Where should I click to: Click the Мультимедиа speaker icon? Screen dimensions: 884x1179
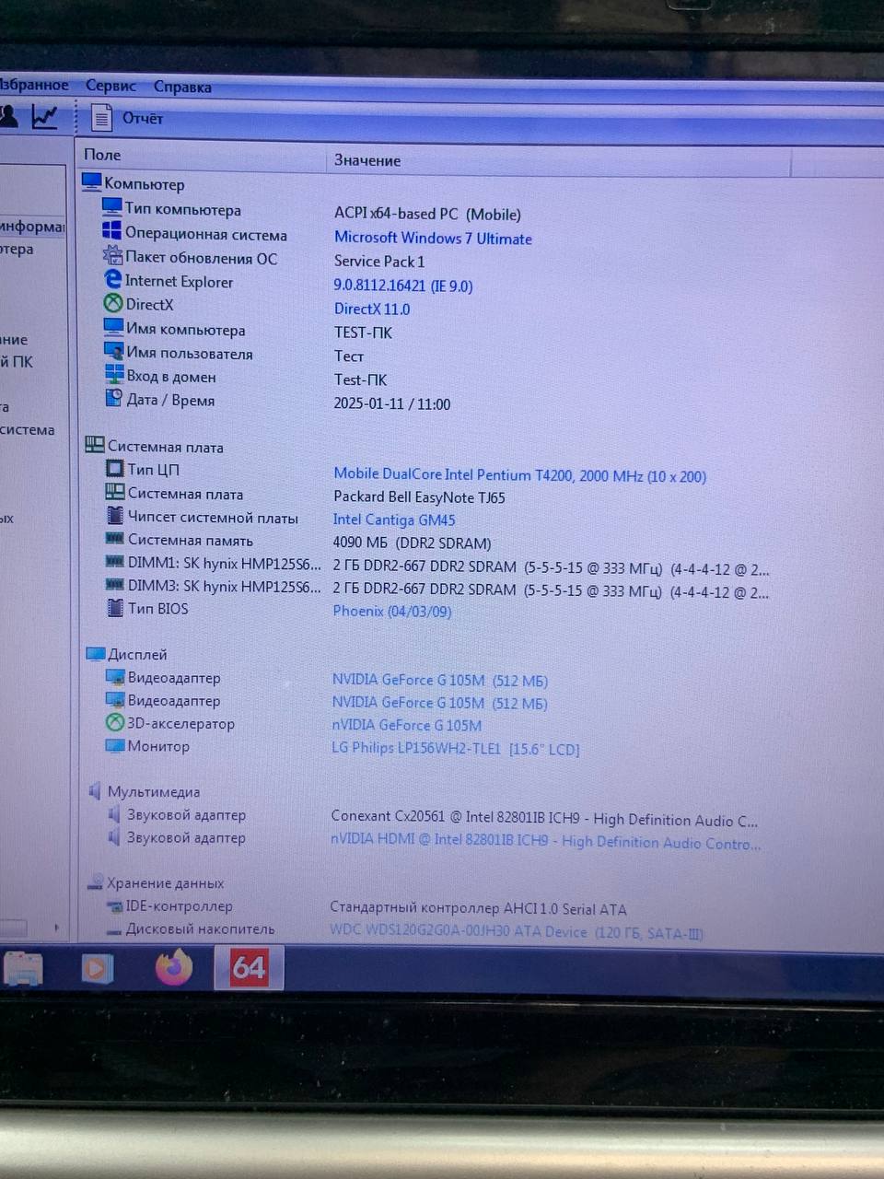click(95, 791)
